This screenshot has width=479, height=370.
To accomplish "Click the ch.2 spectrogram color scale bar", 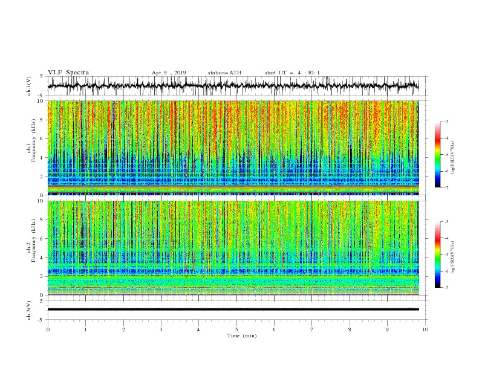I will (x=437, y=255).
